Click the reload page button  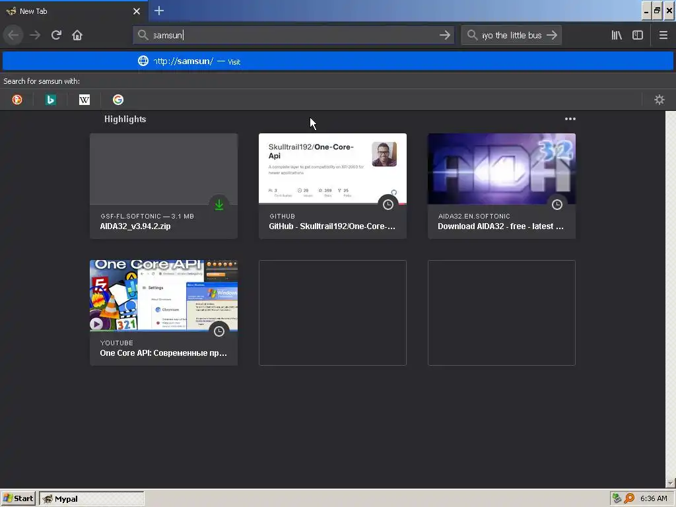[x=56, y=35]
